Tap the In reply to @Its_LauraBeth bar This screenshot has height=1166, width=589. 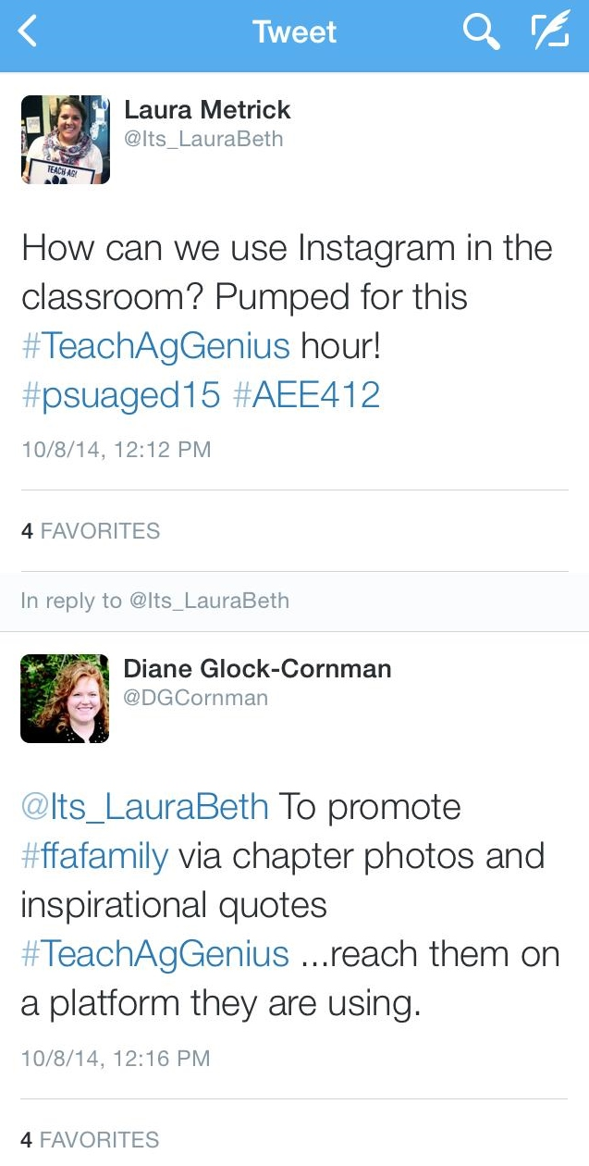point(294,601)
